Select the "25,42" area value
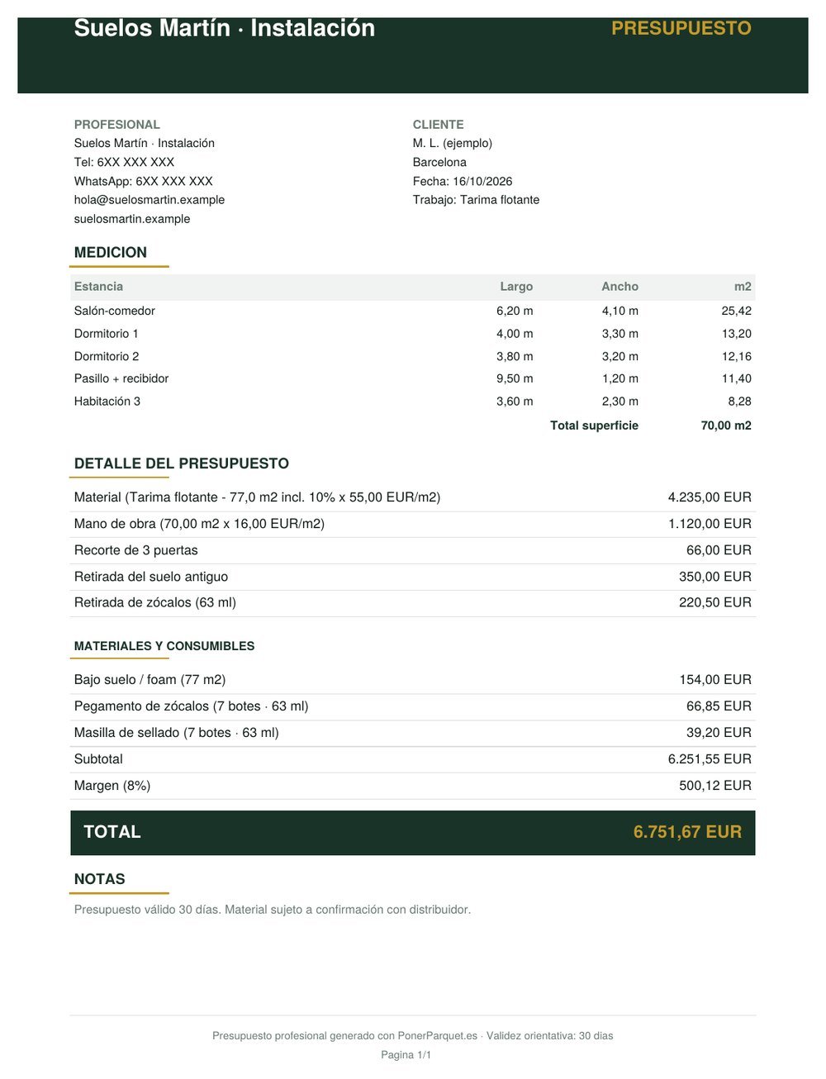Image resolution: width=826 pixels, height=1079 pixels. [736, 311]
